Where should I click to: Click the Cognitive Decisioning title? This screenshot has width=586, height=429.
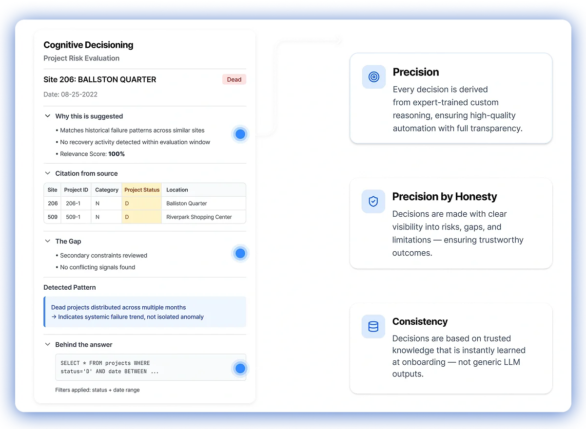pyautogui.click(x=88, y=45)
